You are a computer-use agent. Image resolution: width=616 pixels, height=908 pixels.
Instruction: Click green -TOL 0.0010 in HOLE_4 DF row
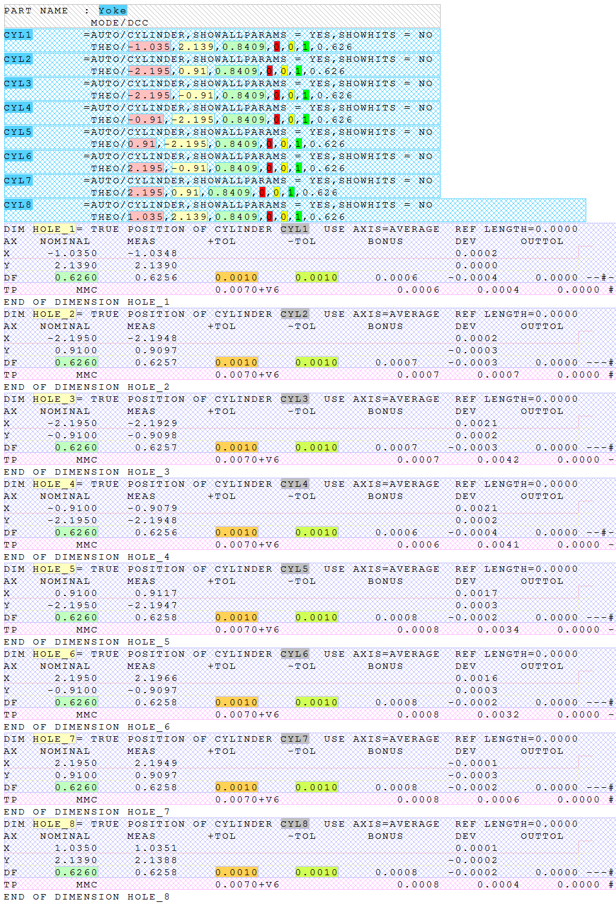316,532
